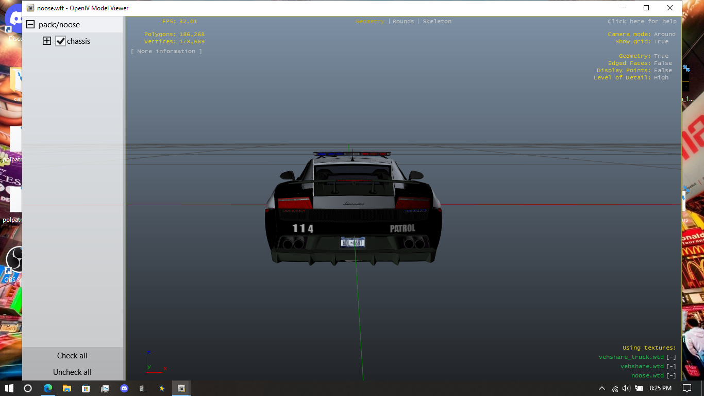Image resolution: width=704 pixels, height=396 pixels.
Task: Open the notification center icon
Action: (x=686, y=388)
